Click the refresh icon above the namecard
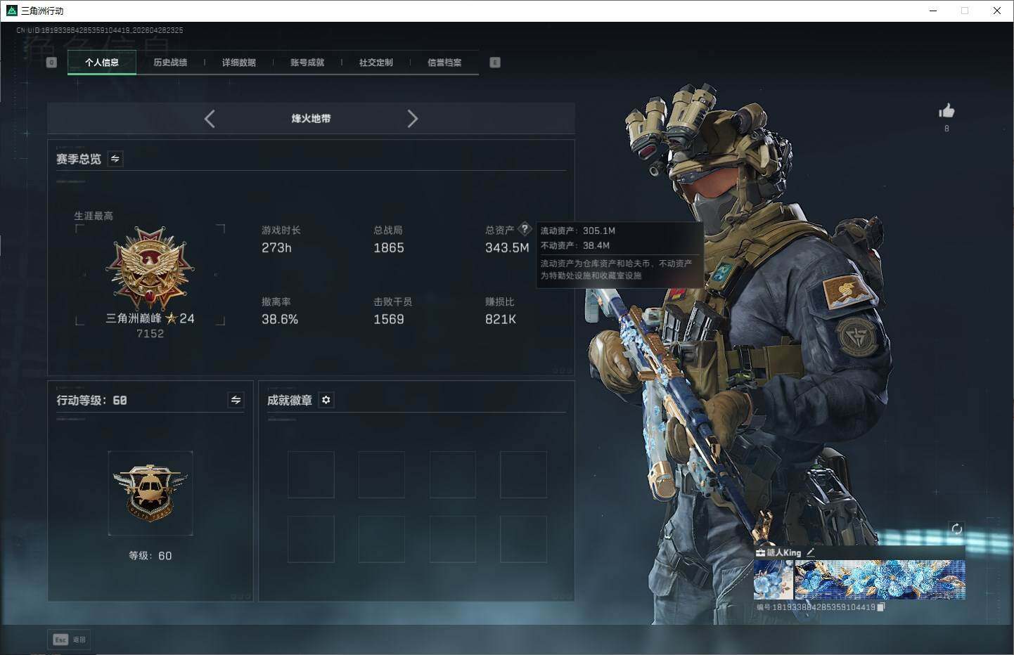 point(956,529)
